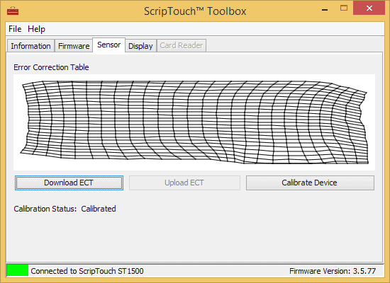This screenshot has height=283, width=390.
Task: Maximize the ScripTouch Toolbox window
Action: coord(344,8)
